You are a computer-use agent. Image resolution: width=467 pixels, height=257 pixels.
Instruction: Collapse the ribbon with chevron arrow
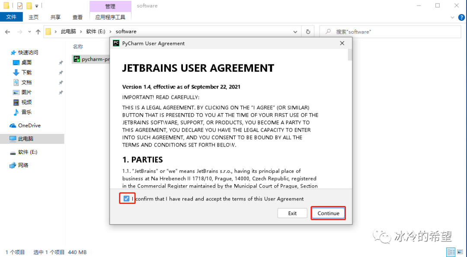[452, 18]
